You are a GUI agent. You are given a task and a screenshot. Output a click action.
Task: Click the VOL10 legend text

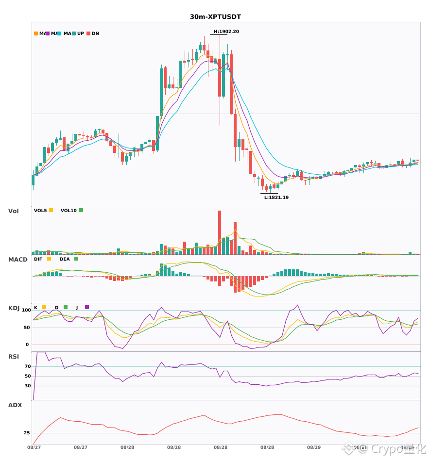[x=69, y=211]
